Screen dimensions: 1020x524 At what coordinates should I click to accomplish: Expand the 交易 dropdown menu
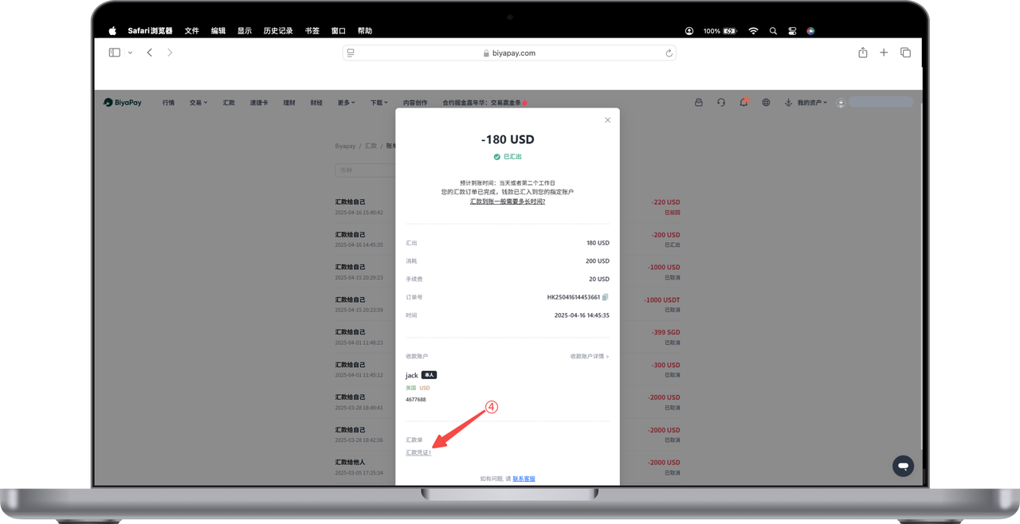coord(198,103)
